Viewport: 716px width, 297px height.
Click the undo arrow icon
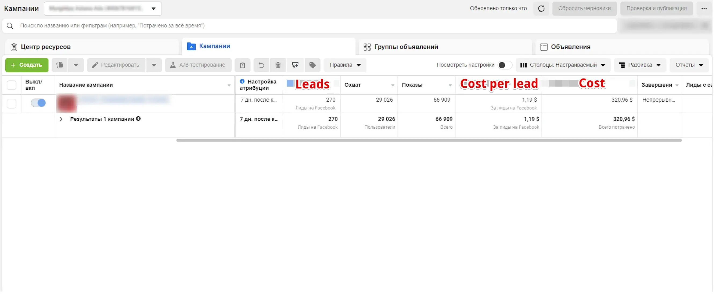pos(261,65)
